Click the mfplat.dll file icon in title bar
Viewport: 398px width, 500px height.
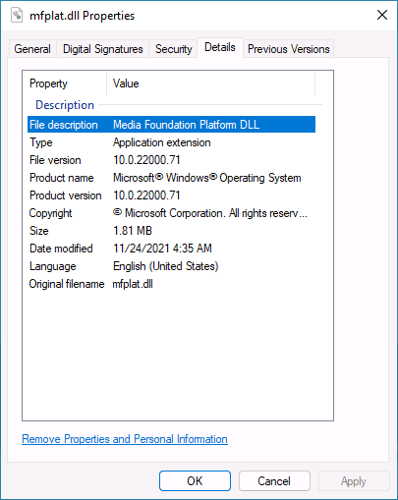point(17,16)
